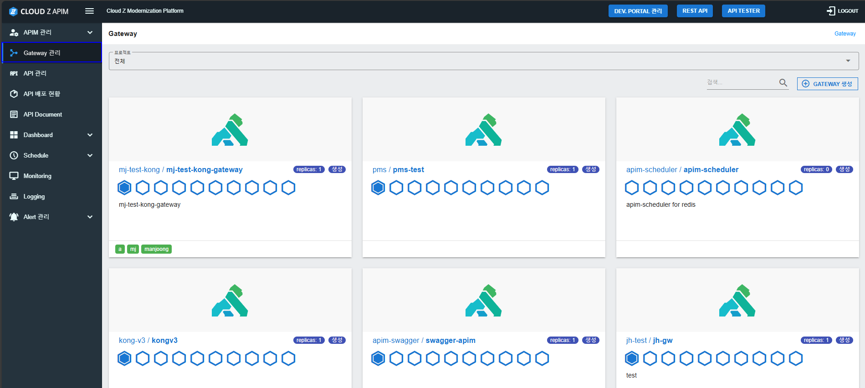Click the APIM 관리 user-settings icon
The width and height of the screenshot is (865, 388).
(14, 32)
